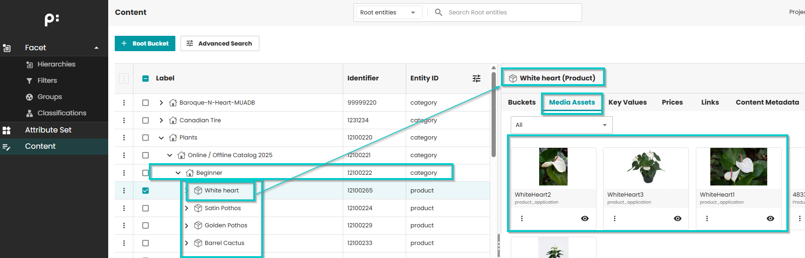Expand the Golden Pothos product

click(x=187, y=225)
